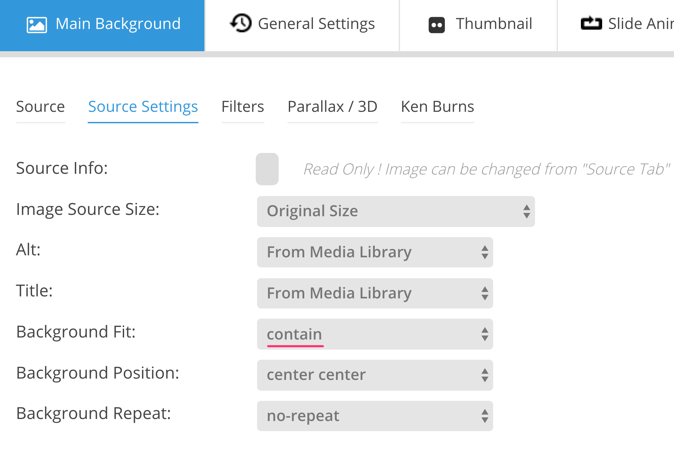Open the Image Source Size dropdown
This screenshot has height=452, width=674.
click(x=396, y=212)
